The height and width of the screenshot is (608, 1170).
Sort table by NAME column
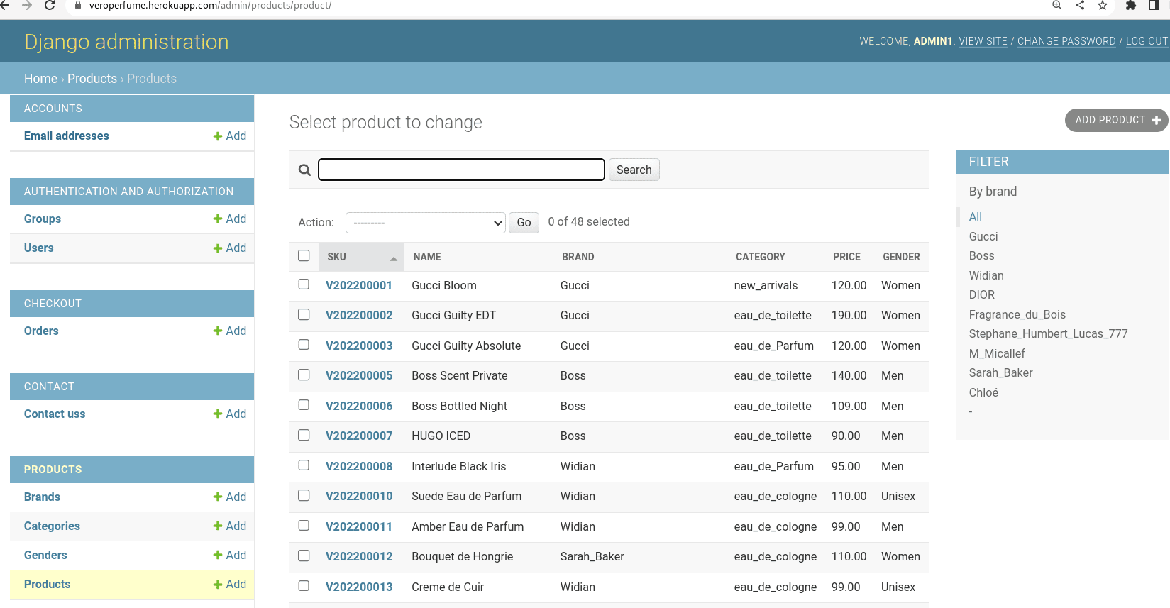(427, 257)
